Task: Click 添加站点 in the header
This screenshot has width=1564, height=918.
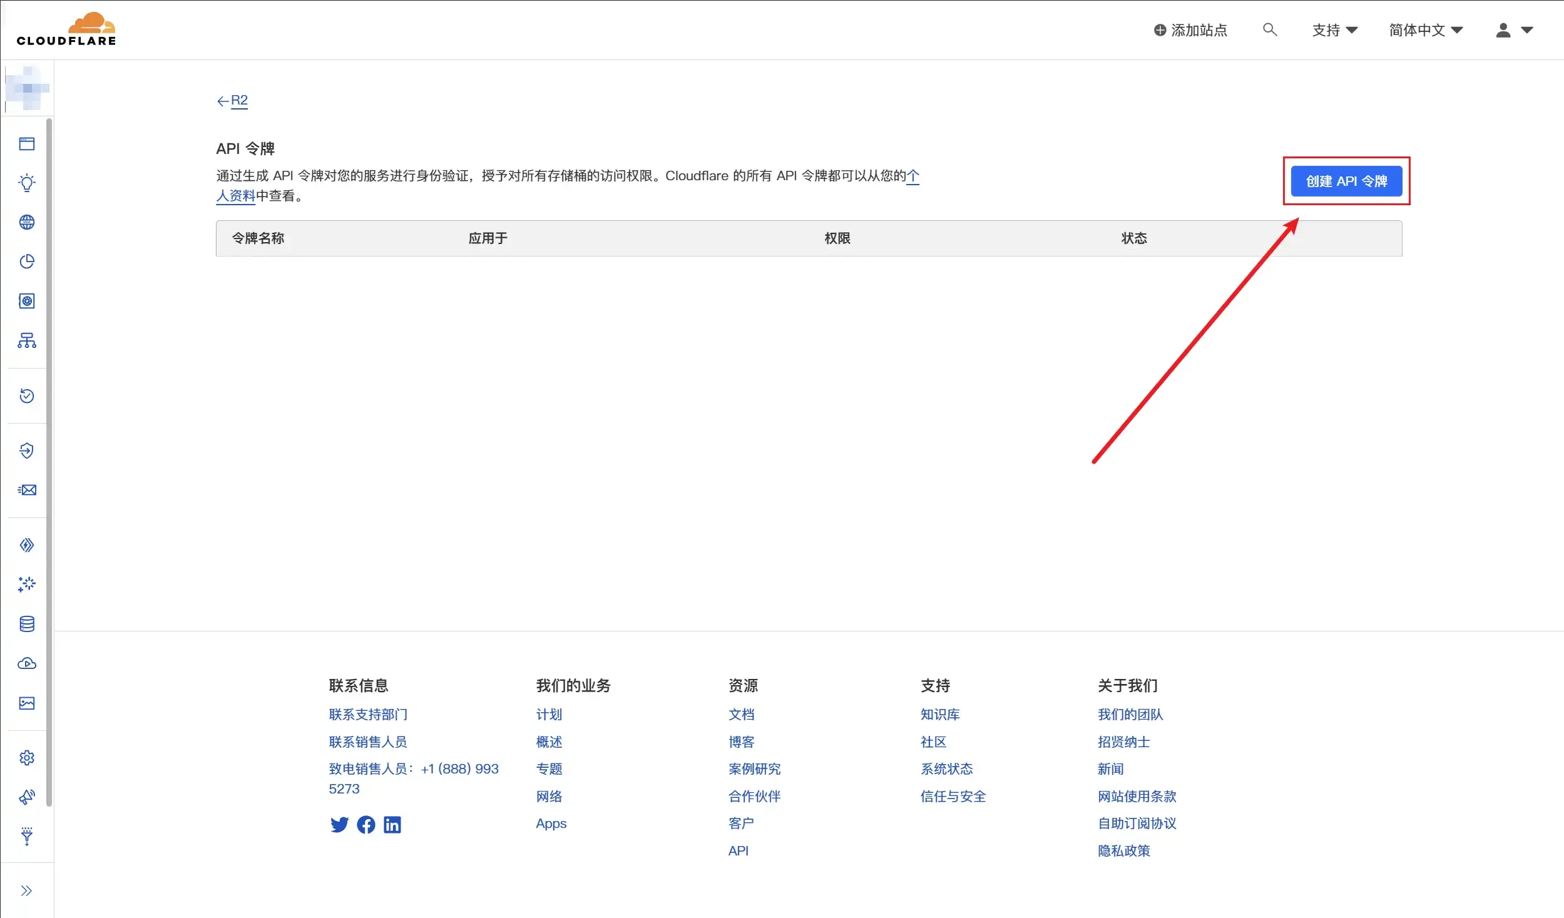Action: coord(1190,30)
